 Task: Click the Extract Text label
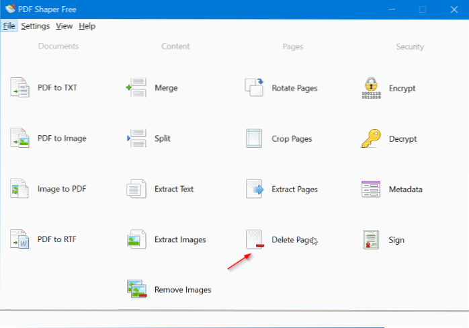click(174, 189)
